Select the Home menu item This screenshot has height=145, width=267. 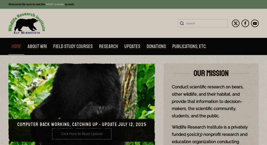click(16, 46)
